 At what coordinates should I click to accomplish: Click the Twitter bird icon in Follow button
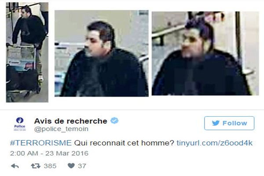216,123
